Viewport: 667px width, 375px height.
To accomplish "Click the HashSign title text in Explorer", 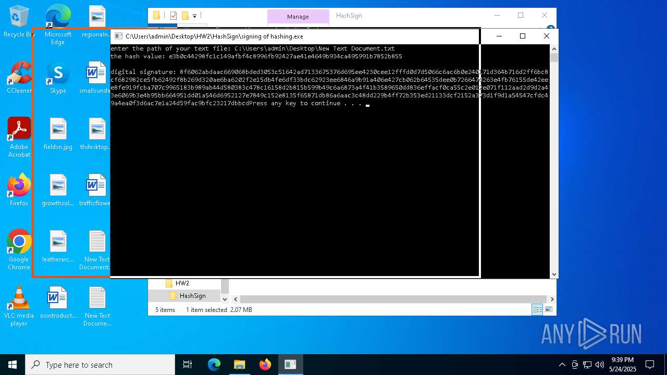I will (349, 16).
